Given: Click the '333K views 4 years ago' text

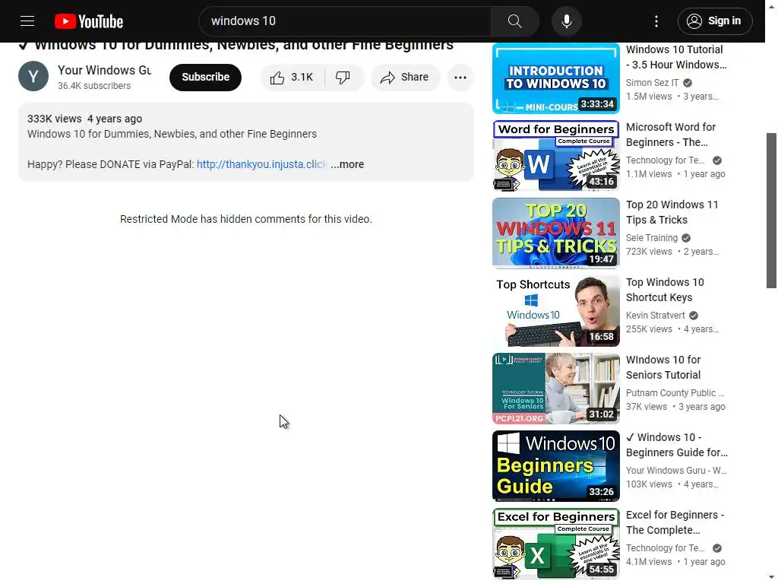Looking at the screenshot, I should pos(84,119).
